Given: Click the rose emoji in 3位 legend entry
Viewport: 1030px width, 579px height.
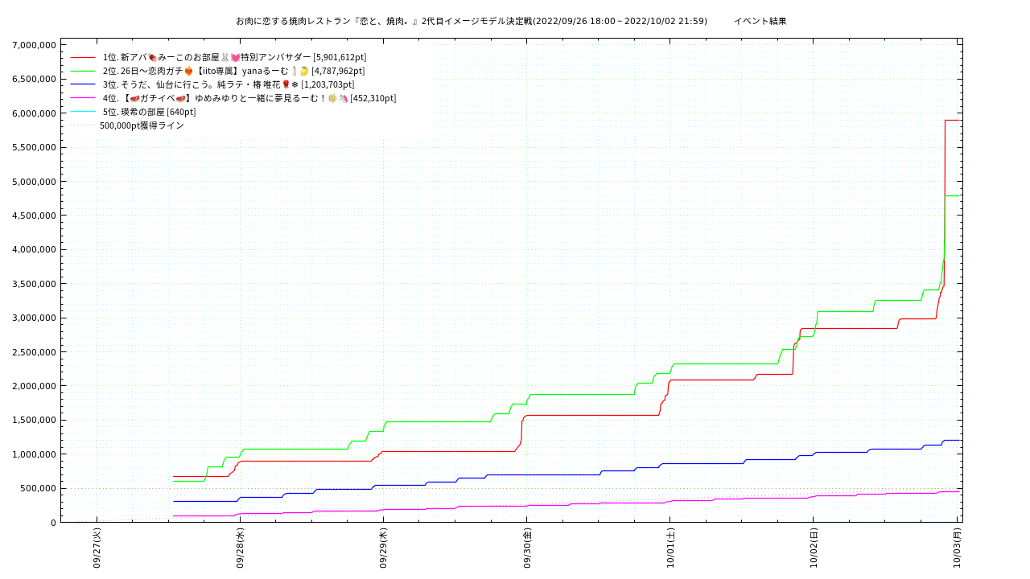Looking at the screenshot, I should pos(285,84).
